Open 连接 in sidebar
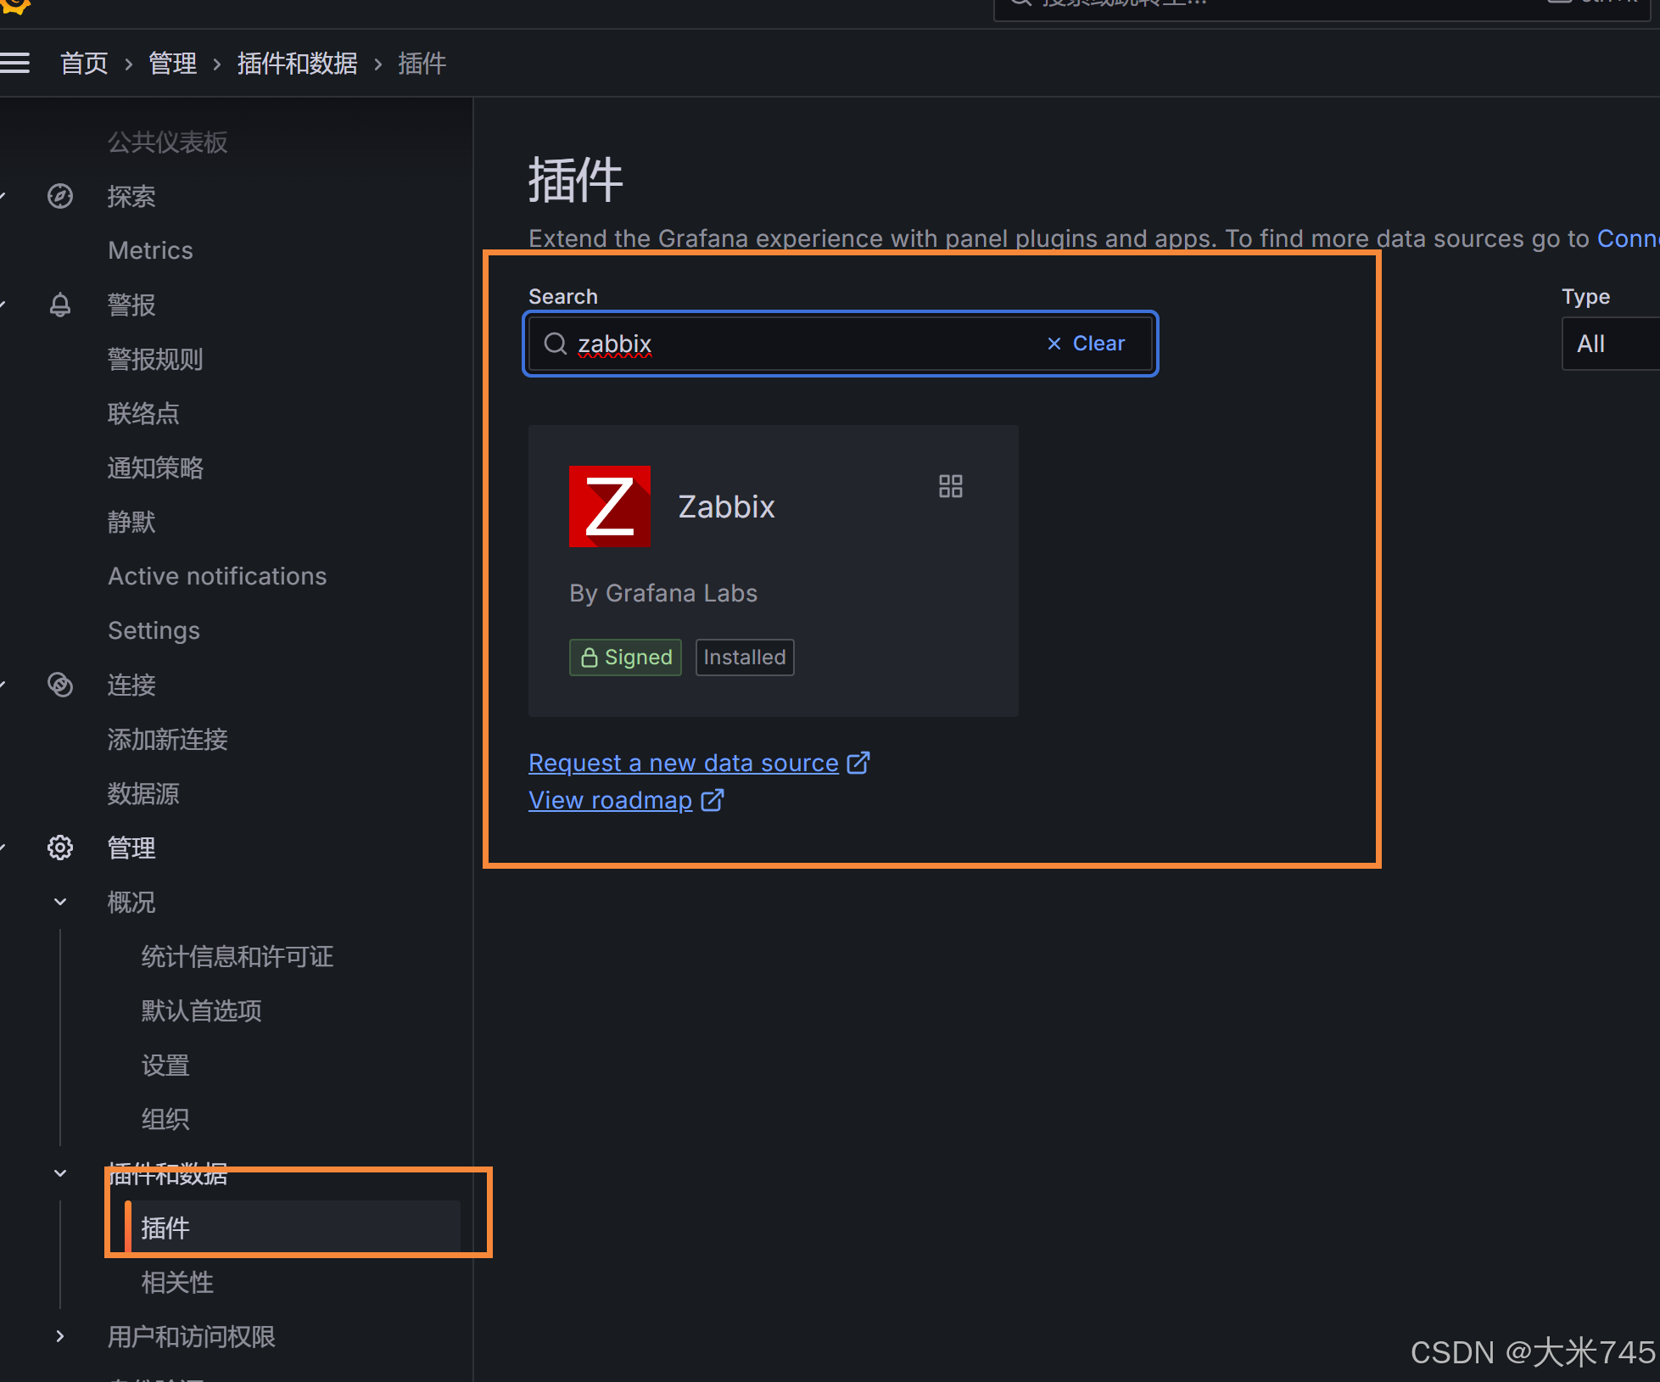The height and width of the screenshot is (1382, 1660). (x=131, y=685)
